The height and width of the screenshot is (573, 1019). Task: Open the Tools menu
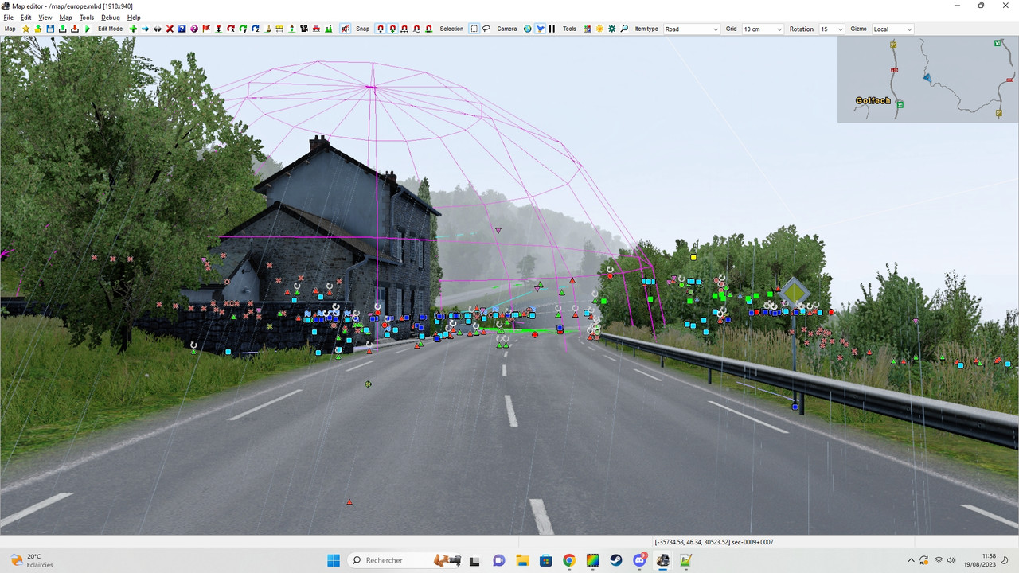coord(86,17)
